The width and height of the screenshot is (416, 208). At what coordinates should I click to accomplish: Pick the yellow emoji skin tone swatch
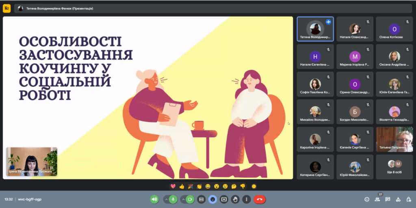tap(254, 186)
